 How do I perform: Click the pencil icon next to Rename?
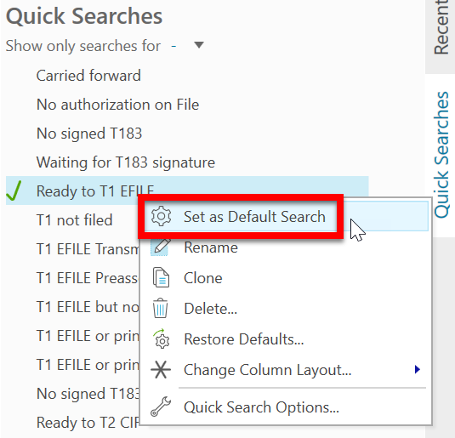point(161,247)
